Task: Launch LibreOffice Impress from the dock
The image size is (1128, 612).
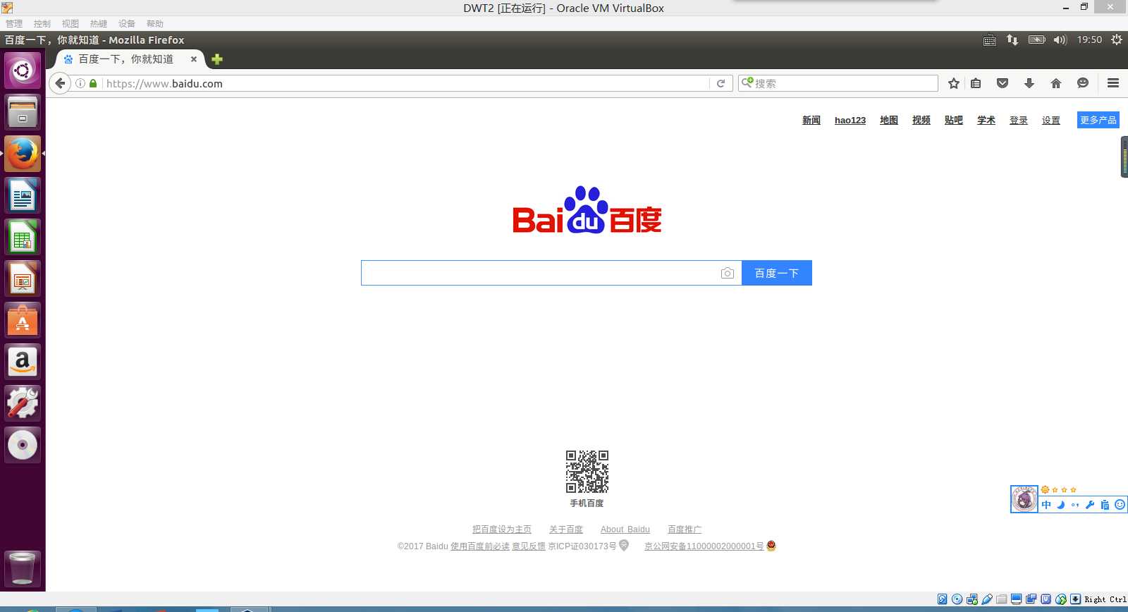Action: [x=23, y=279]
